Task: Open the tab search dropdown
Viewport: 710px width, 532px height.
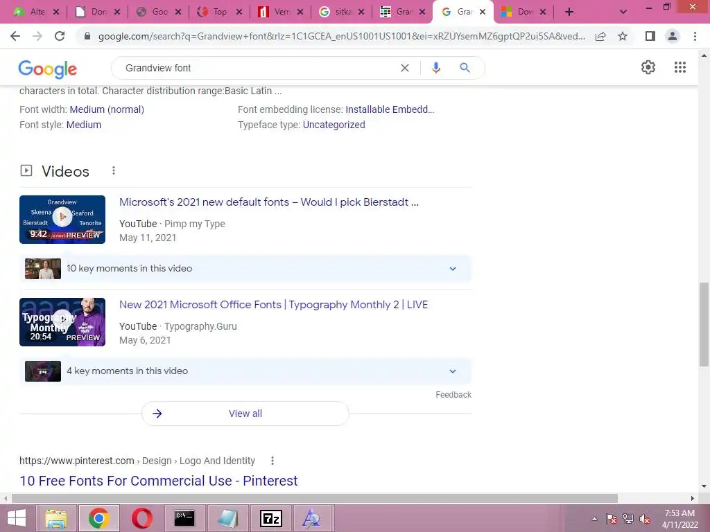Action: pos(623,12)
